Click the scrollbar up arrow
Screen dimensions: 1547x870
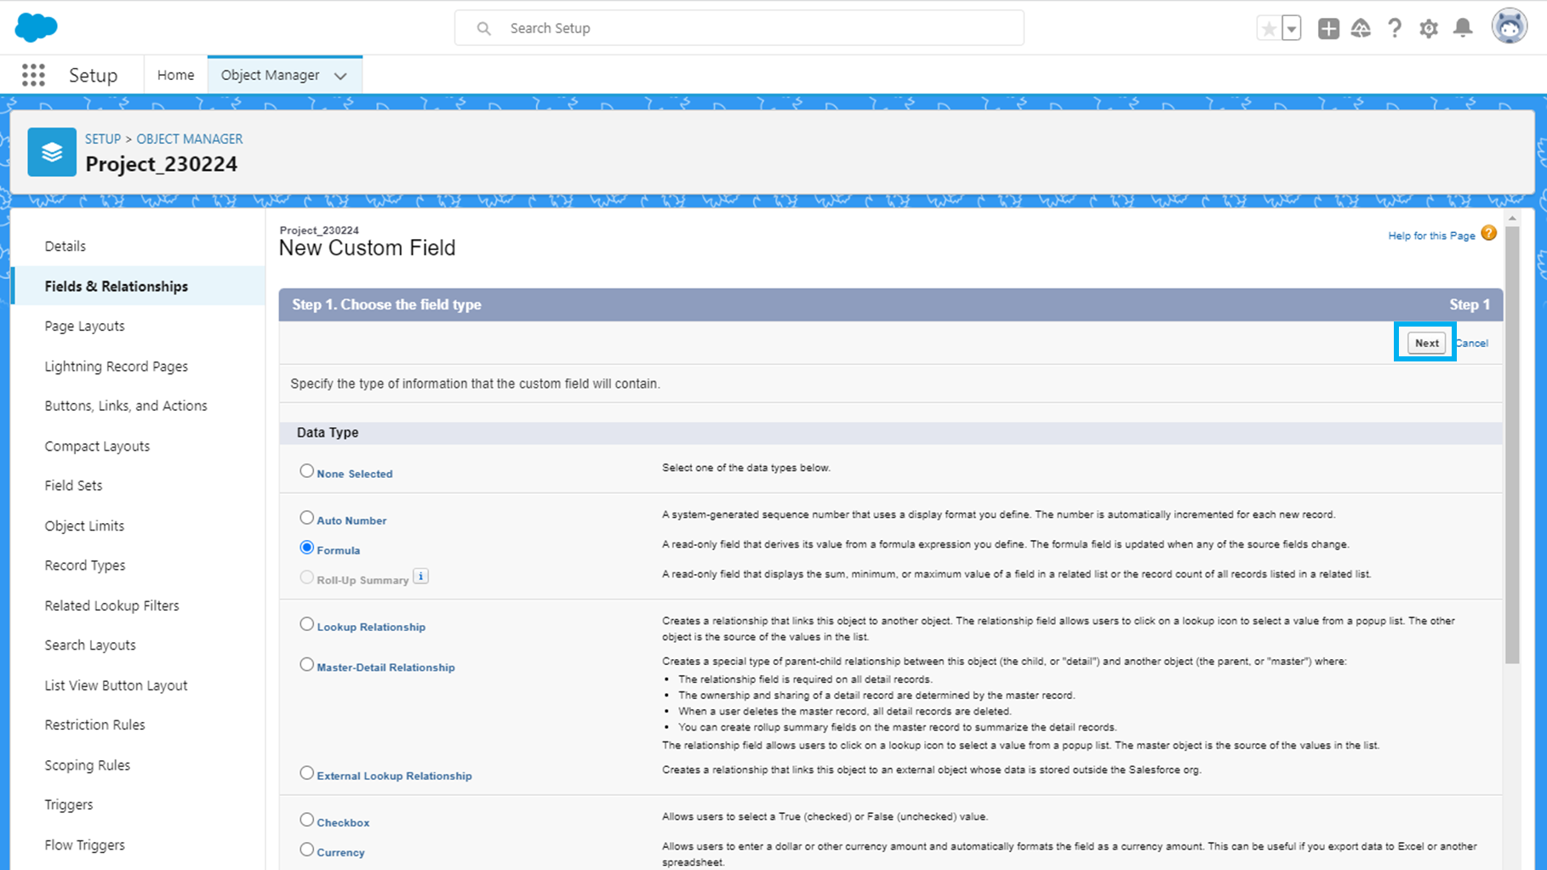pos(1512,219)
